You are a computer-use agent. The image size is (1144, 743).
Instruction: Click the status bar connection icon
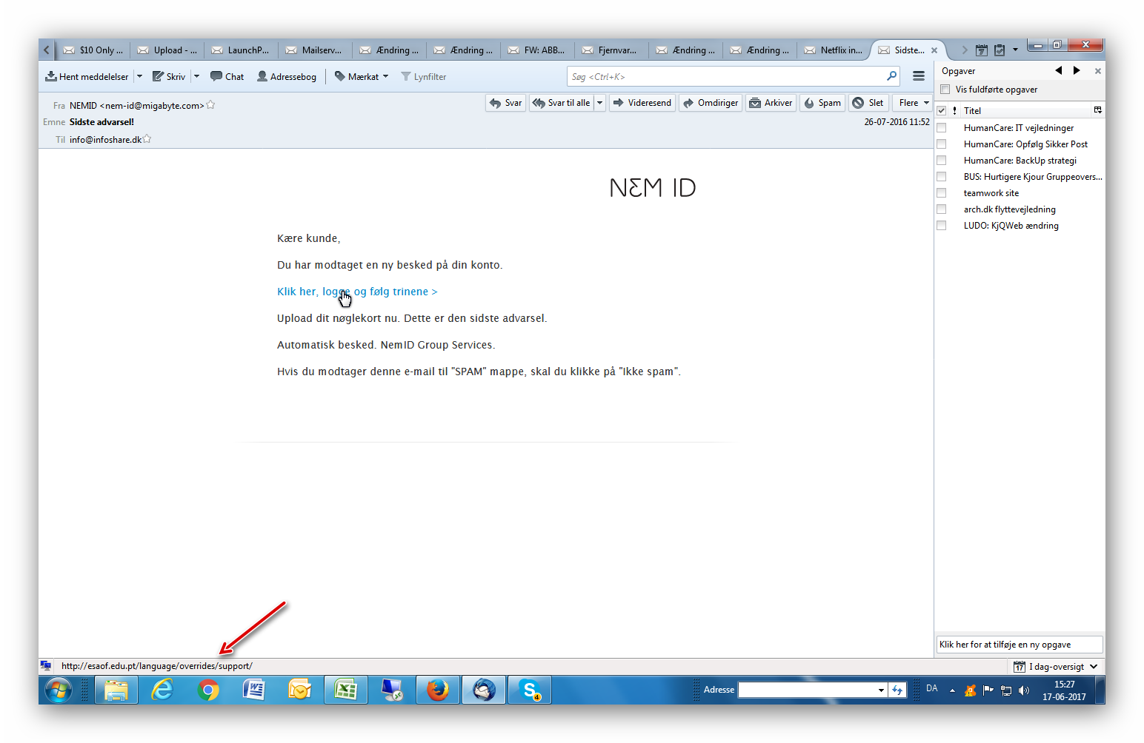[x=46, y=665]
